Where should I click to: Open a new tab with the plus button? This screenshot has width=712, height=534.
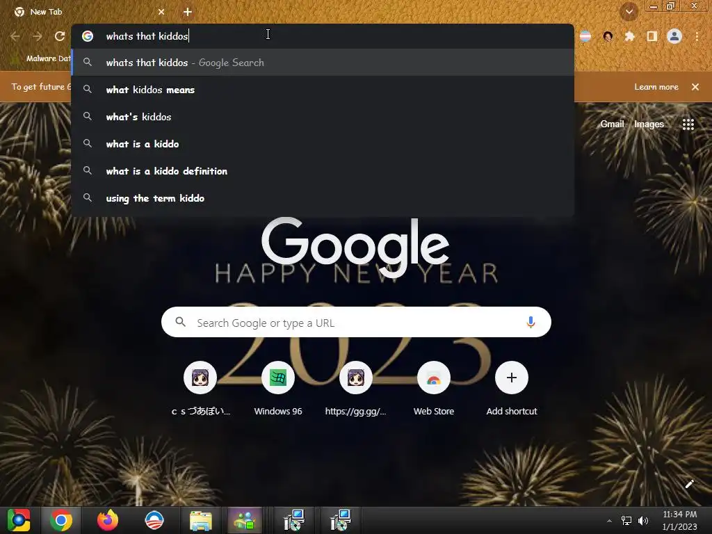pyautogui.click(x=188, y=12)
